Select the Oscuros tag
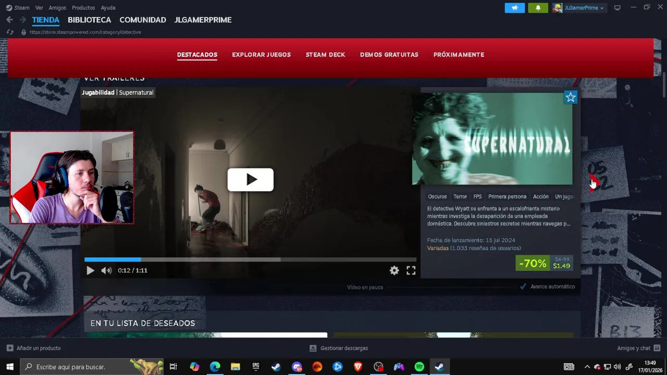Image resolution: width=667 pixels, height=375 pixels. point(437,196)
